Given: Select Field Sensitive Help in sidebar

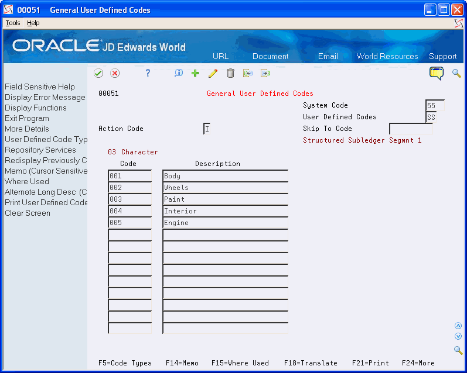Looking at the screenshot, I should point(40,87).
